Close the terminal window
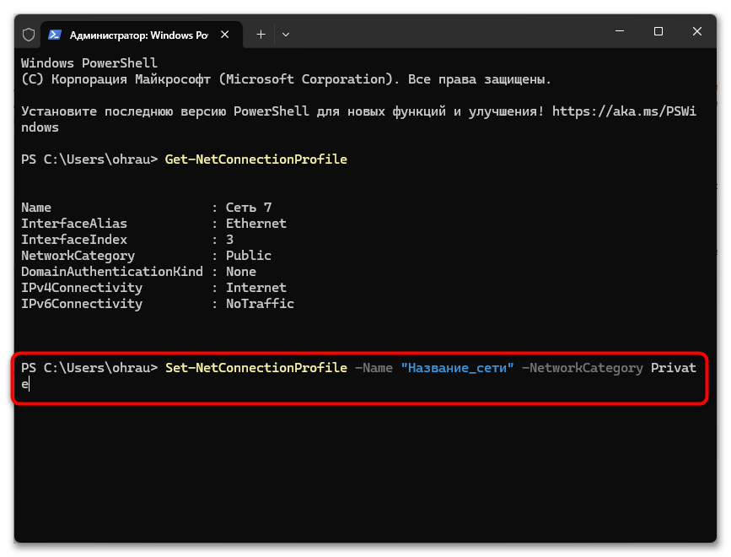This screenshot has height=557, width=731. coord(697,31)
